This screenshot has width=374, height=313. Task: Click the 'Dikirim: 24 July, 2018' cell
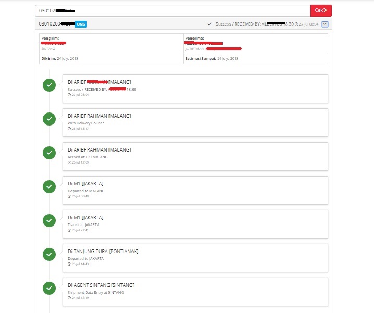[x=111, y=59]
